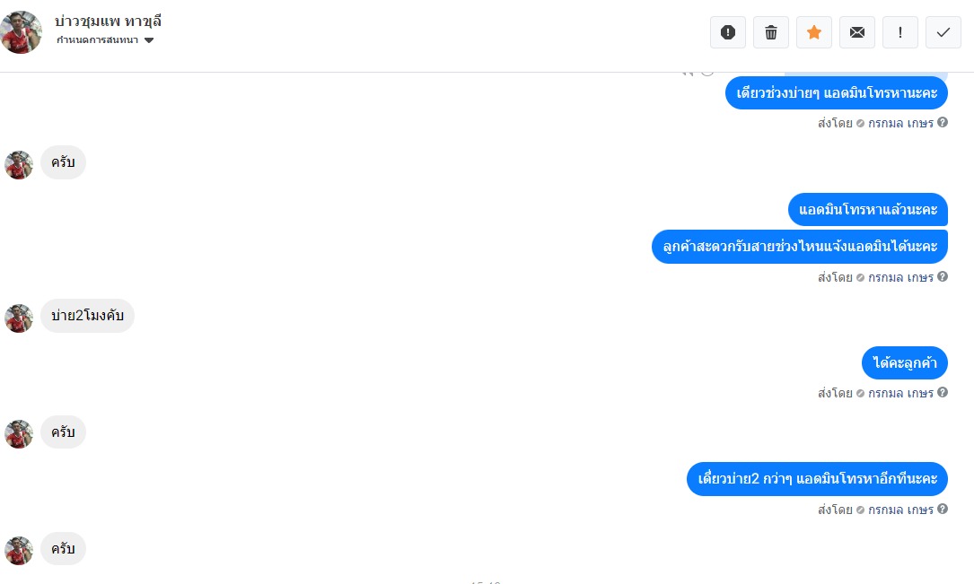Click help icon under ได้คะลูกค้า message
Screen dimensions: 974x584
(x=943, y=392)
